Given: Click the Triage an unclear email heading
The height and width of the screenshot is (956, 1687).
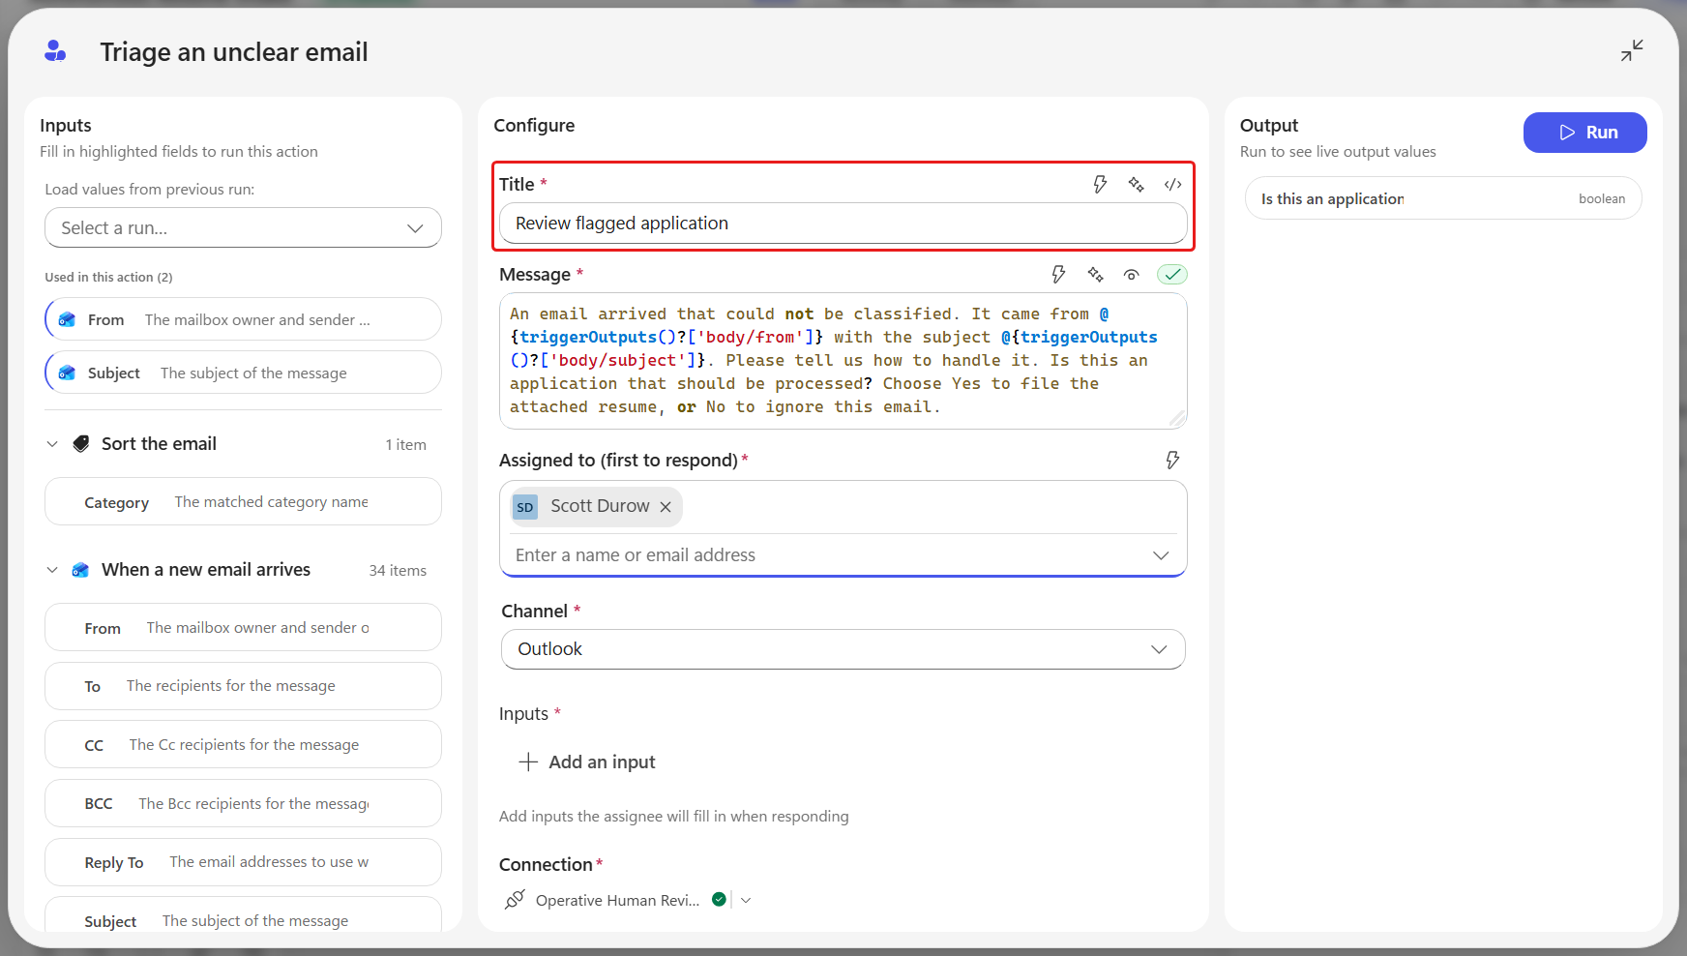Looking at the screenshot, I should (x=234, y=52).
